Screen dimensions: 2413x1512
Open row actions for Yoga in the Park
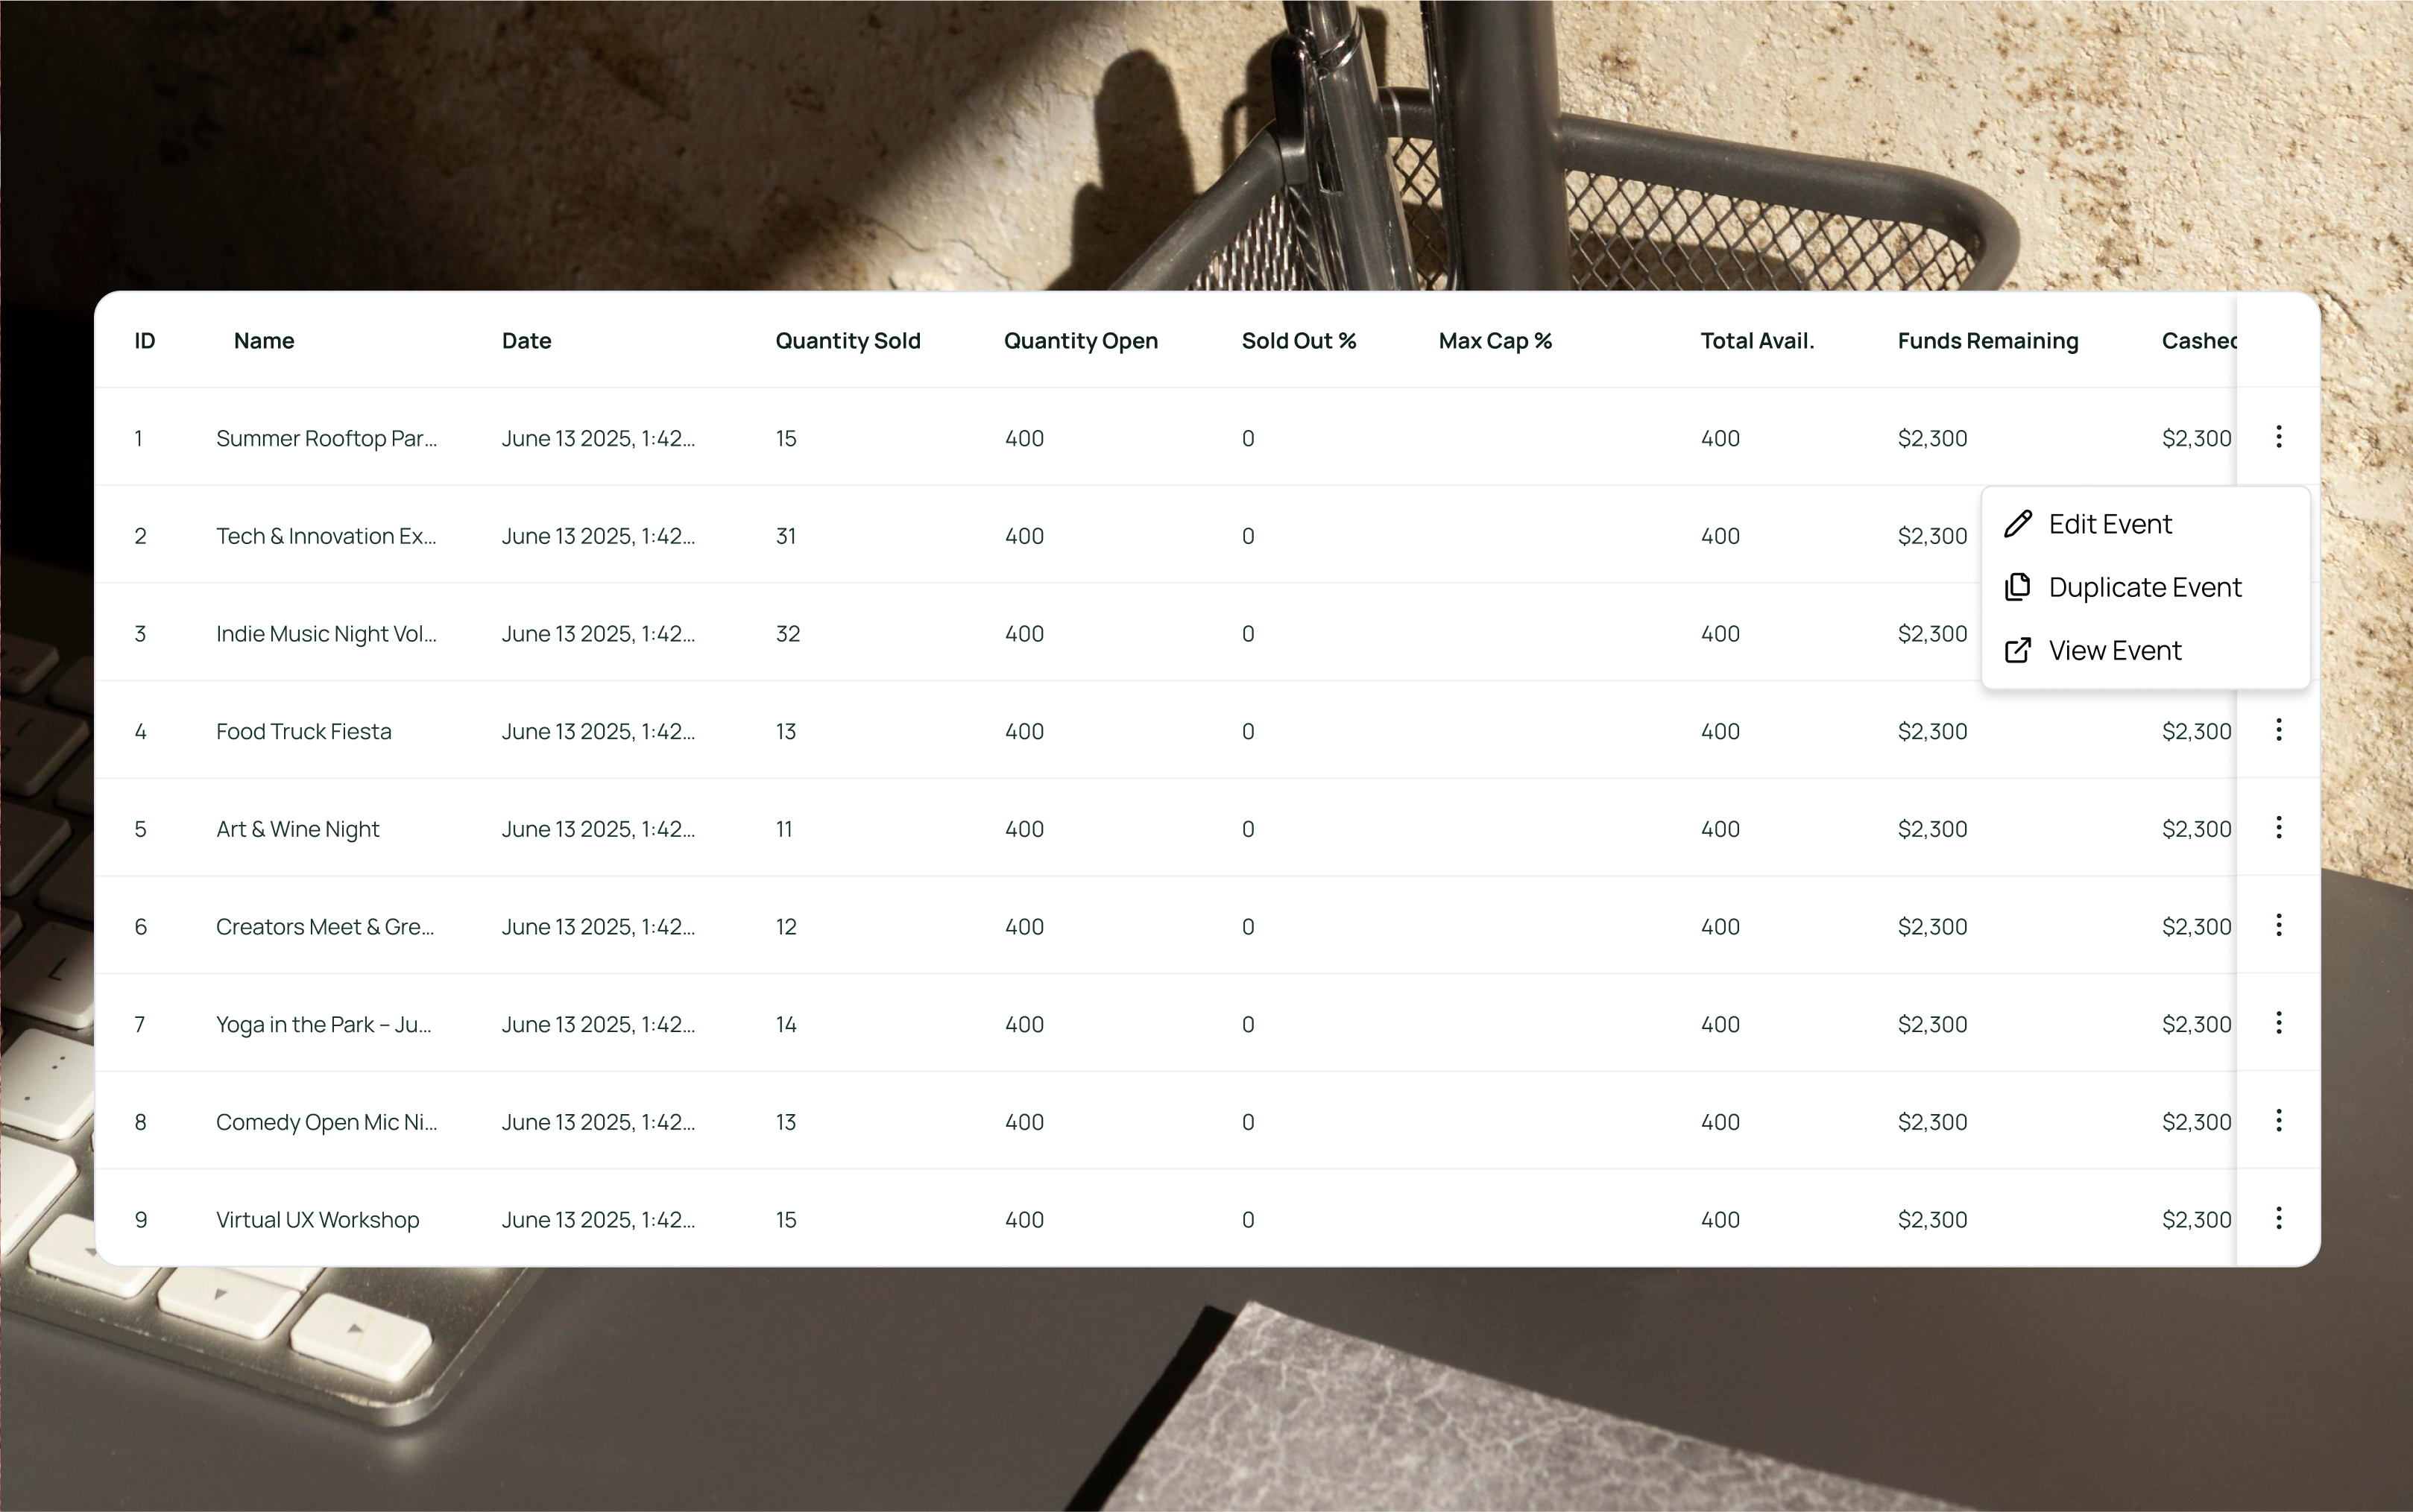click(2278, 1023)
